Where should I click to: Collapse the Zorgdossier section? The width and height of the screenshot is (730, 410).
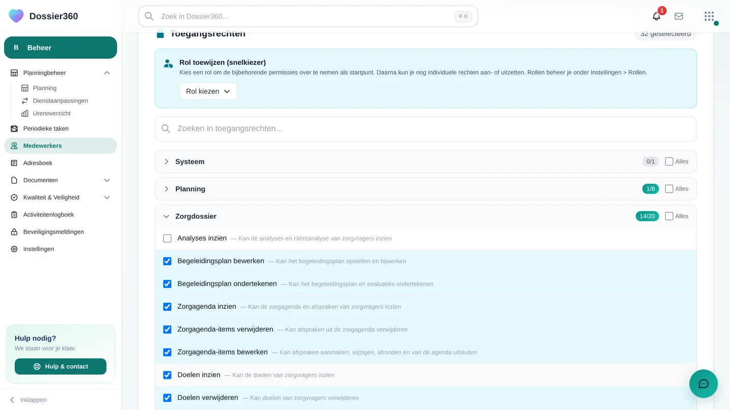pos(425,216)
